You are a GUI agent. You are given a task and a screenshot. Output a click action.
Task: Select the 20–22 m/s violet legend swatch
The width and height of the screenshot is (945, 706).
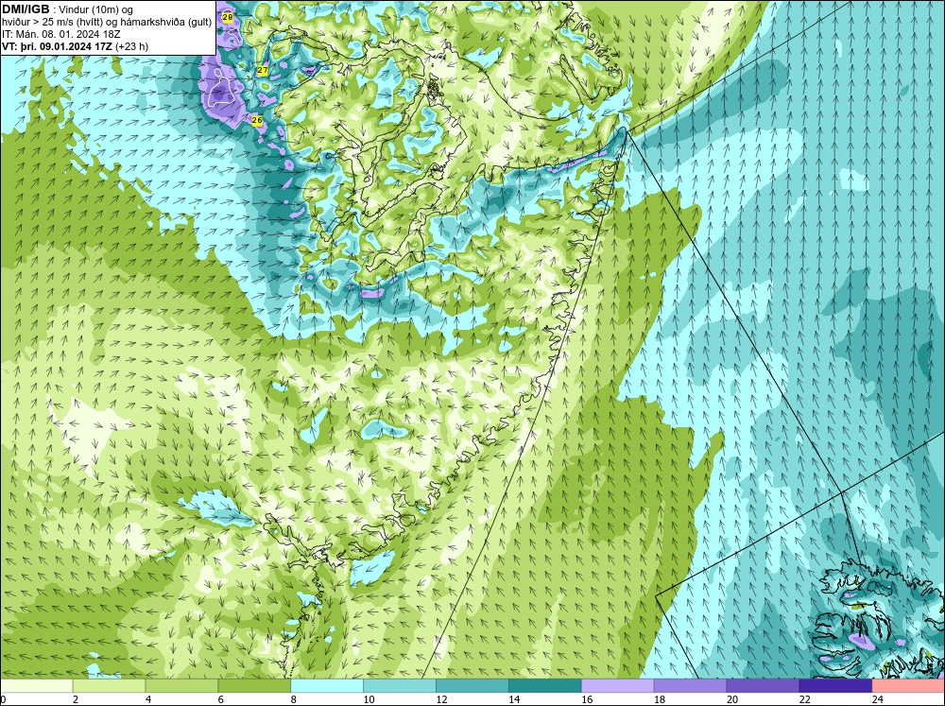pyautogui.click(x=763, y=686)
